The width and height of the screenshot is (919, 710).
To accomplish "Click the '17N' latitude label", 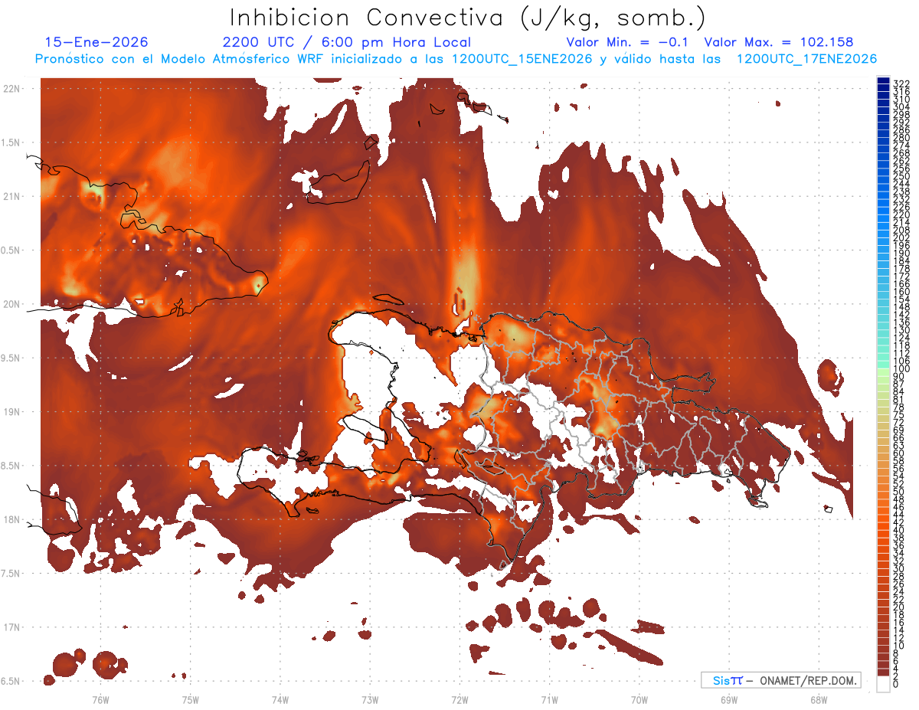I will click(x=12, y=627).
